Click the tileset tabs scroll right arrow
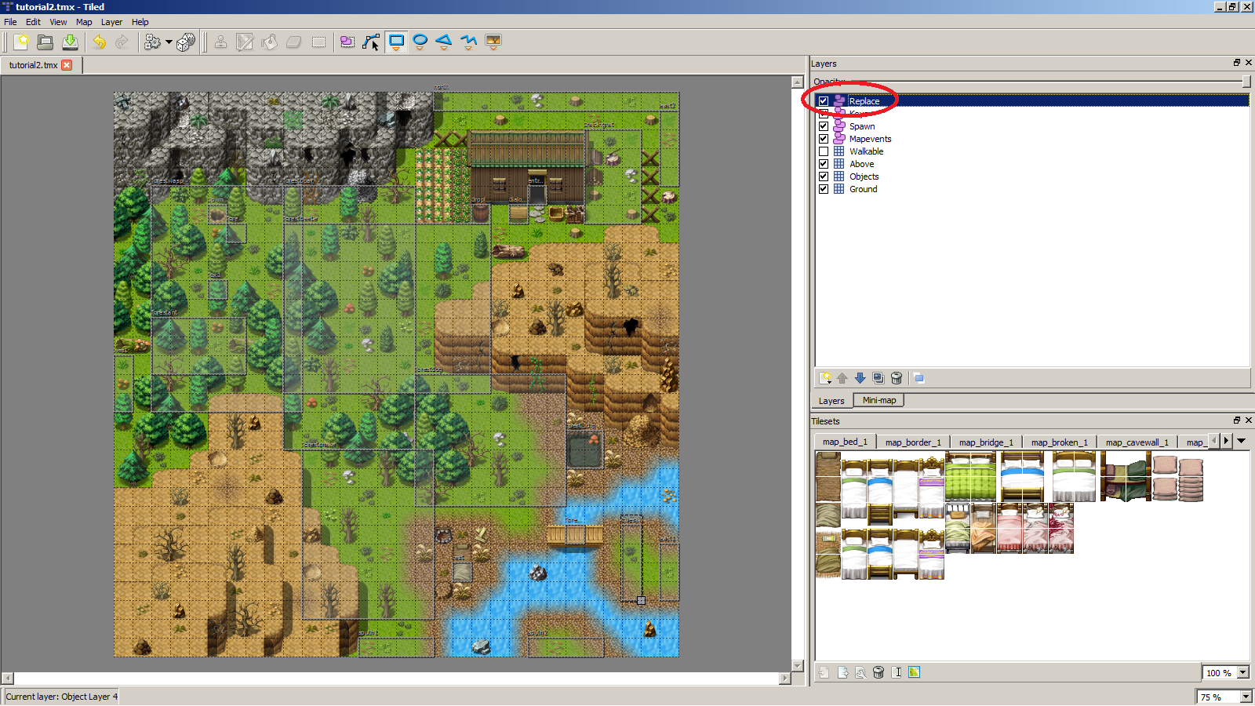The image size is (1255, 706). point(1227,441)
